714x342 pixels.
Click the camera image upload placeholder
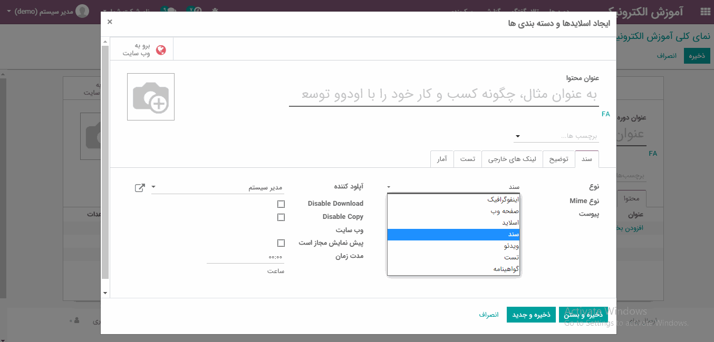(x=151, y=97)
